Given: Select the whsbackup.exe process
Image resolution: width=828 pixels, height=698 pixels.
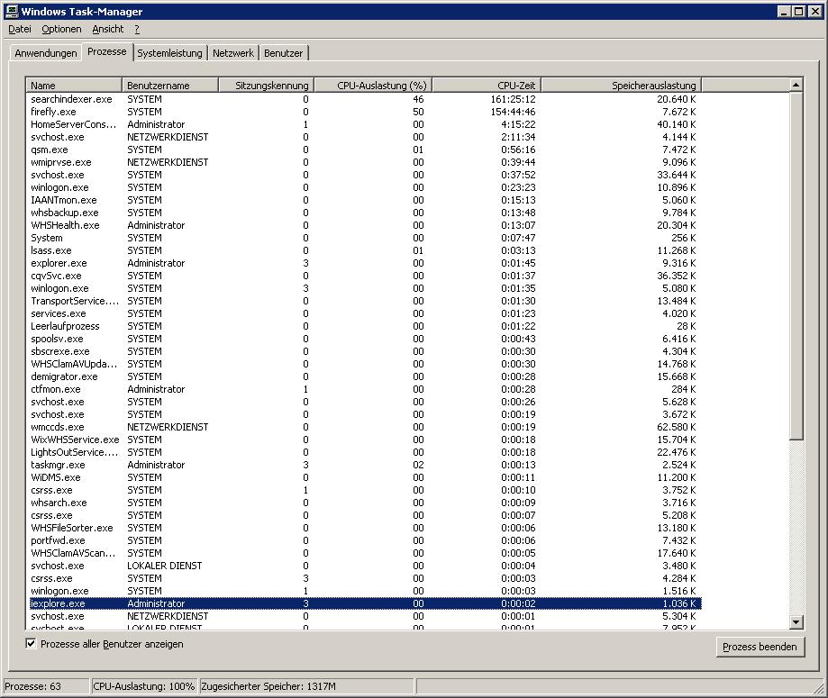Looking at the screenshot, I should 366,213.
